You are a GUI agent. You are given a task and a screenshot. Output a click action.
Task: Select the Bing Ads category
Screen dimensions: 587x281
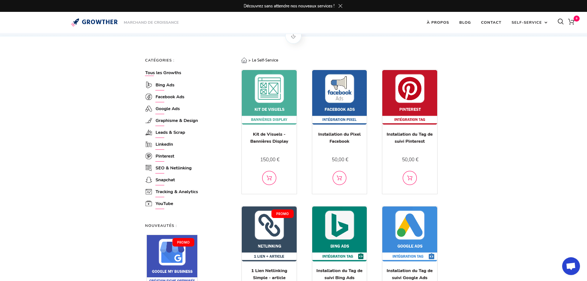coord(165,85)
